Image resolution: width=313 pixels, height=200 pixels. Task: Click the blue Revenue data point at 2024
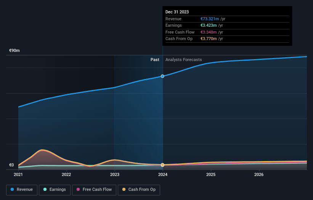(x=162, y=76)
